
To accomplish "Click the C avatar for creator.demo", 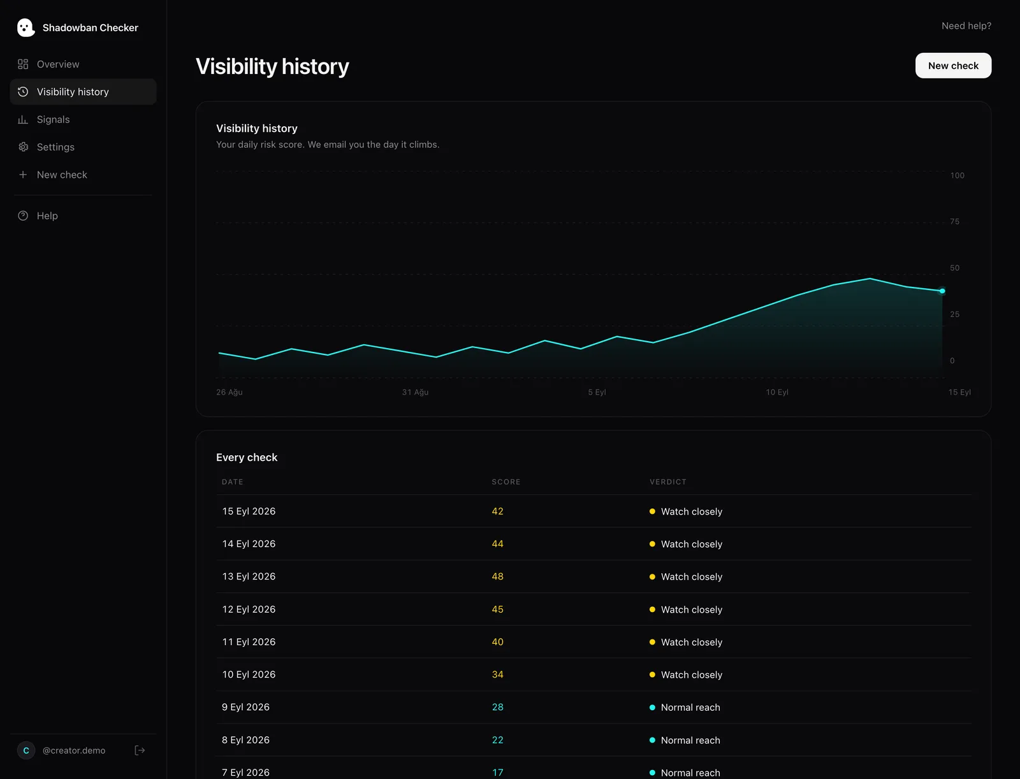I will tap(26, 750).
